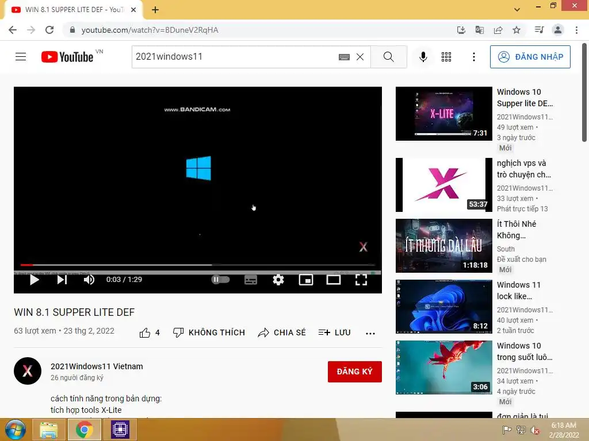
Task: Open the YouTube apps grid
Action: pos(446,57)
